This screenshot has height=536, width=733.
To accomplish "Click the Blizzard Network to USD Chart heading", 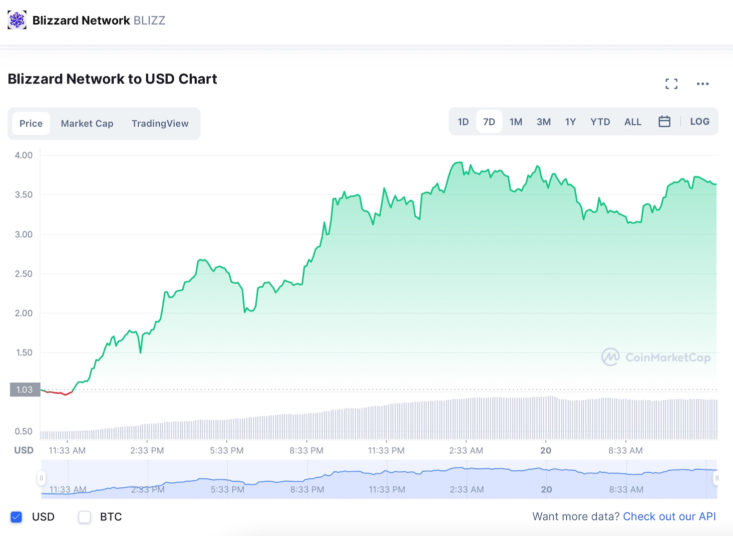I will [x=113, y=79].
